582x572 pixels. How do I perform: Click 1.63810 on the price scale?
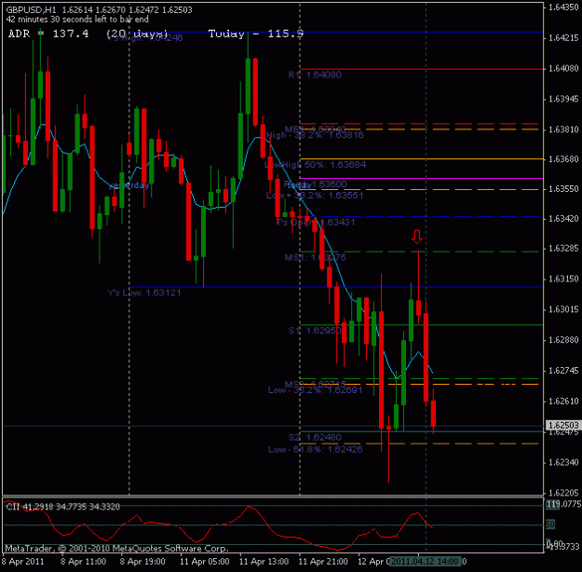pos(563,129)
